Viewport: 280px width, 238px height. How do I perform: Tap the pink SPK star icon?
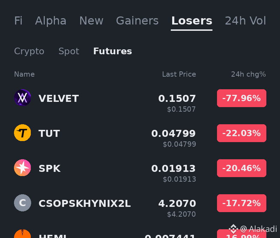click(22, 168)
